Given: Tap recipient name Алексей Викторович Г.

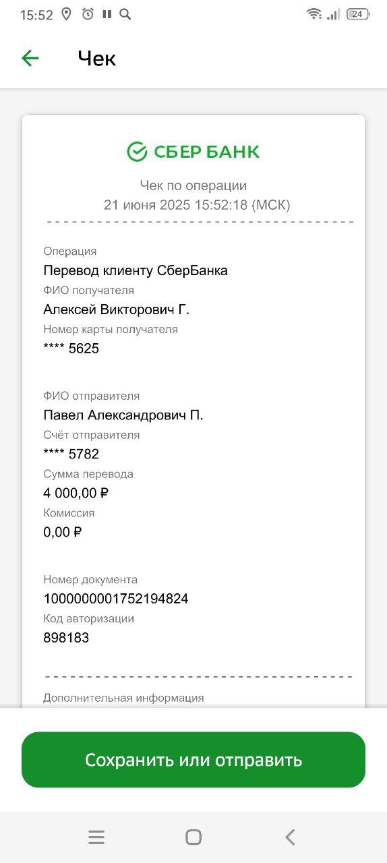Looking at the screenshot, I should [117, 309].
